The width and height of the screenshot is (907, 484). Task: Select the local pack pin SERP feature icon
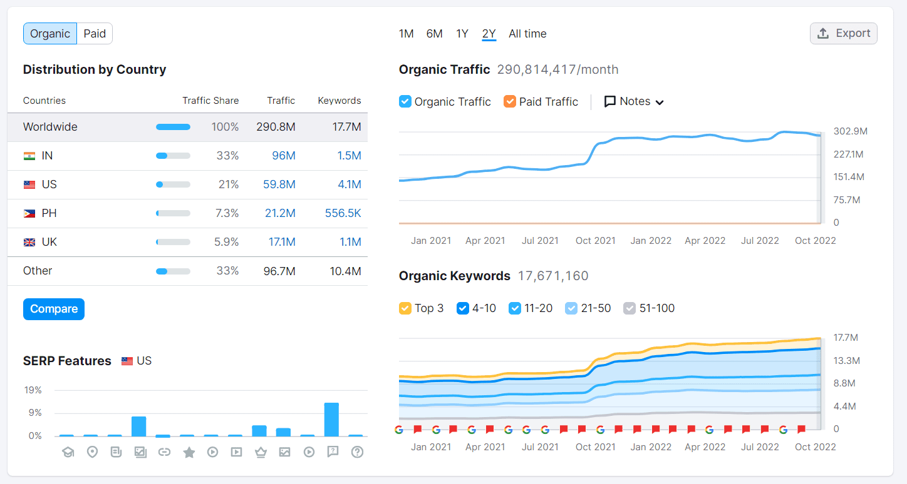[x=92, y=451]
